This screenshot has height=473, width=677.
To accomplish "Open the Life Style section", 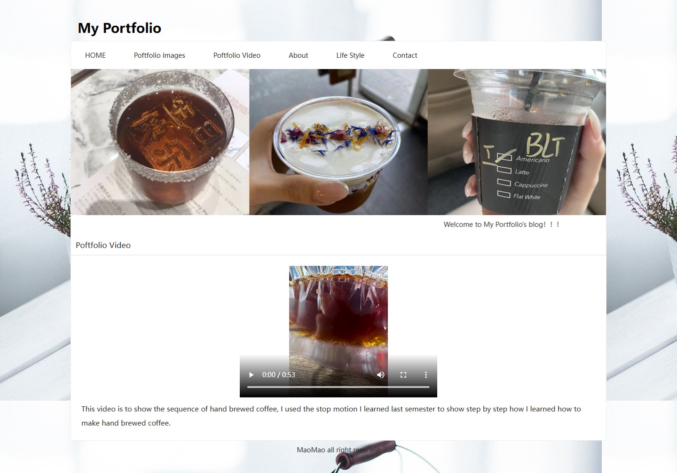I will pyautogui.click(x=350, y=55).
